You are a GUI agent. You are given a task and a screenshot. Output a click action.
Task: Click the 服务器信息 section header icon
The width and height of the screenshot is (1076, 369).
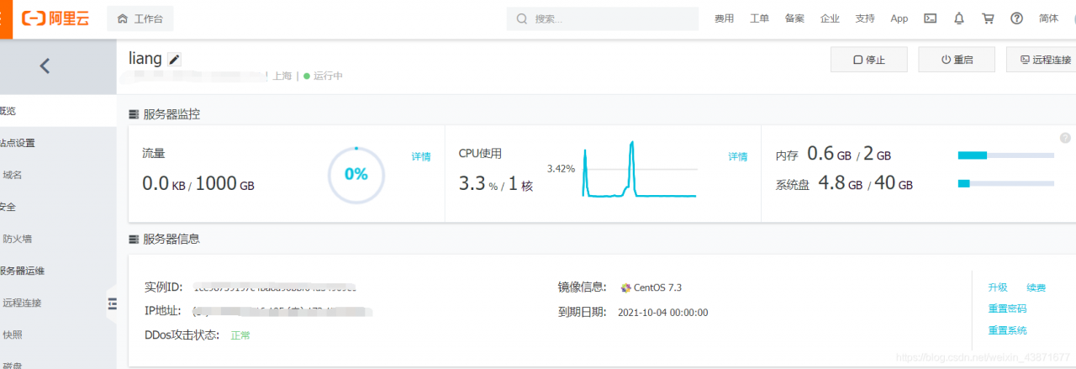tap(134, 239)
